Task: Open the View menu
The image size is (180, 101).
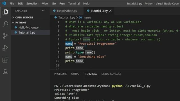Action: (x=45, y=4)
